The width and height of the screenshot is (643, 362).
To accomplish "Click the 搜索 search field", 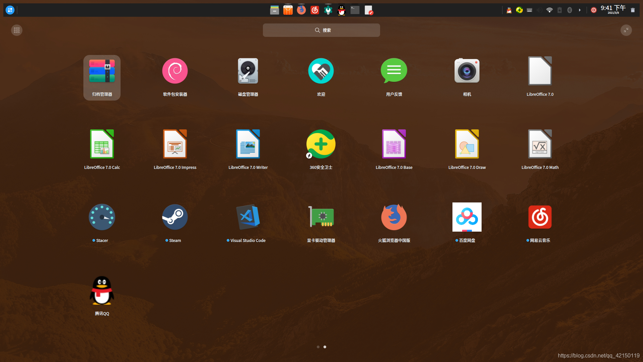I will pyautogui.click(x=321, y=30).
